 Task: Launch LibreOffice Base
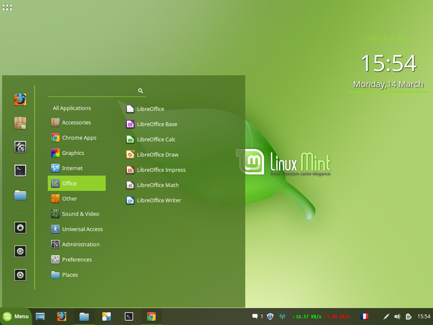tap(152, 124)
